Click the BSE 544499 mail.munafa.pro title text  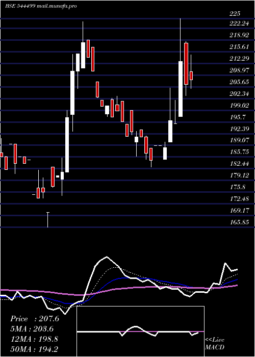(41, 6)
